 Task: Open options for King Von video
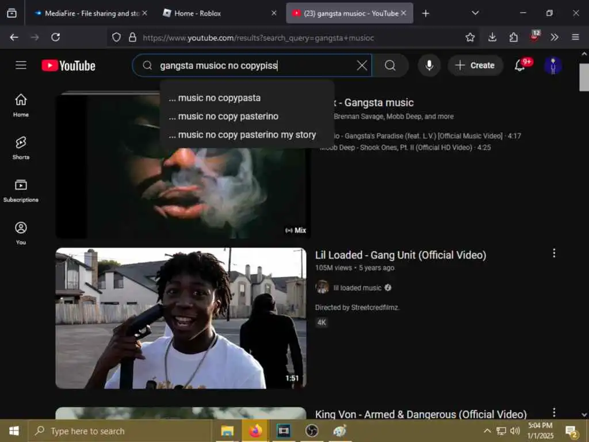554,412
